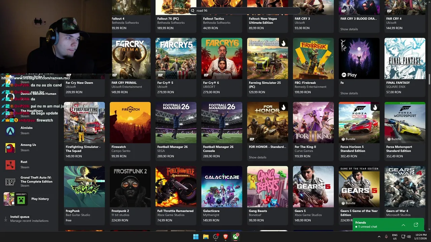This screenshot has height=242, width=431.
Task: Show details for FOR HONOR Standard
Action: click(x=257, y=158)
